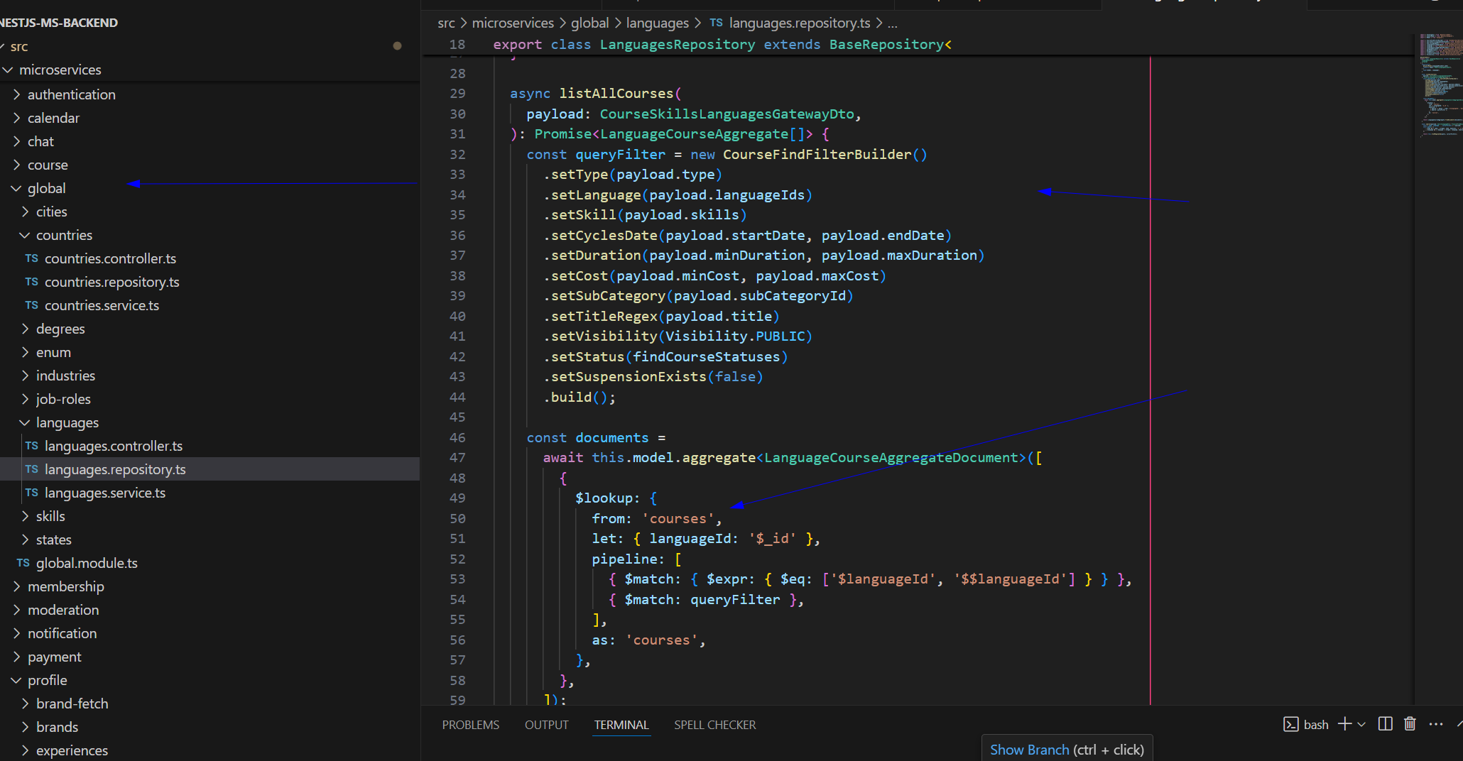Open TS icon of global.module.ts

23,563
